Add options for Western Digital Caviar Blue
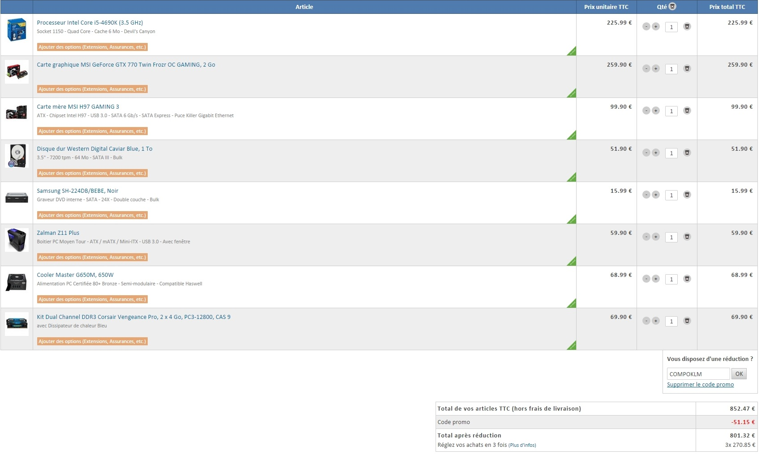The width and height of the screenshot is (761, 454). point(92,173)
